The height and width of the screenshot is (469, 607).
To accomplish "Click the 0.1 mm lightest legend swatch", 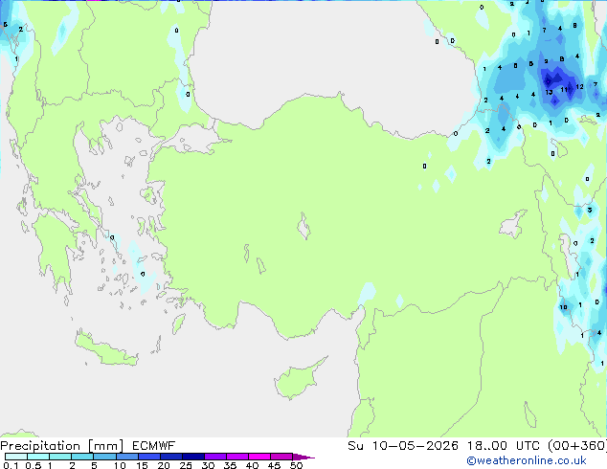I will tap(10, 458).
